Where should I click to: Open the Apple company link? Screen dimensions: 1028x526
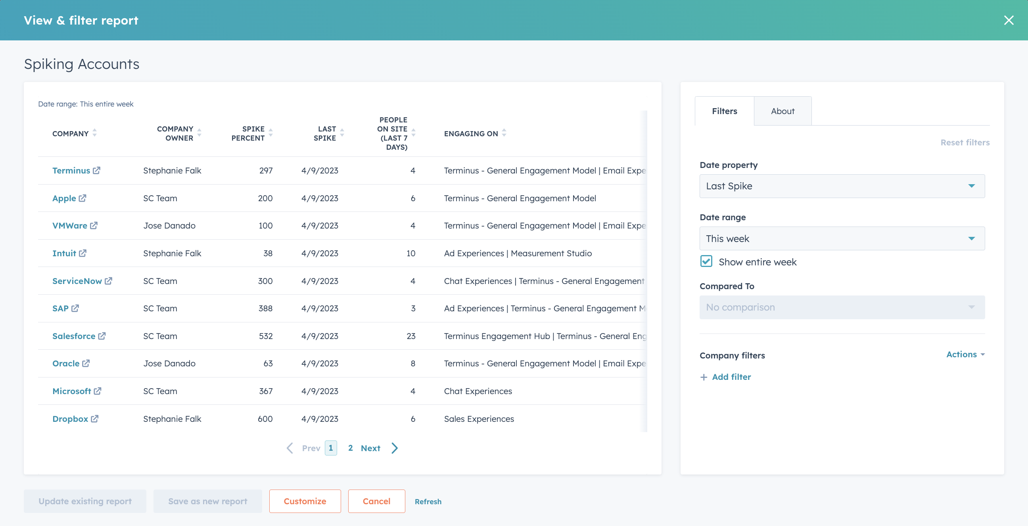(x=64, y=198)
